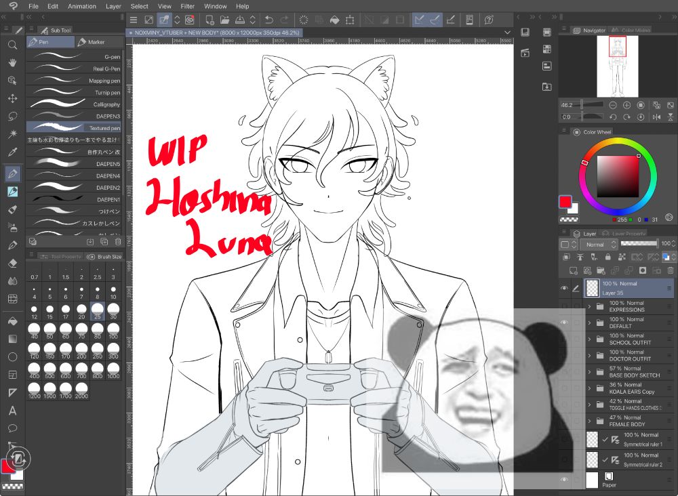Screen dimensions: 678x496
Task: Select the Text tool
Action: [x=12, y=411]
